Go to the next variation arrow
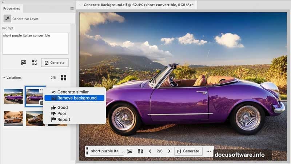Viewport: 291px width, 164px height. (169, 151)
